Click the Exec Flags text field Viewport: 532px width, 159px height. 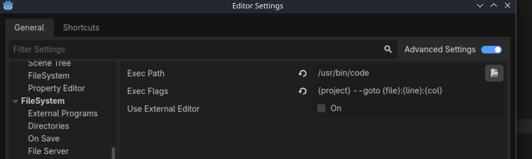point(408,91)
